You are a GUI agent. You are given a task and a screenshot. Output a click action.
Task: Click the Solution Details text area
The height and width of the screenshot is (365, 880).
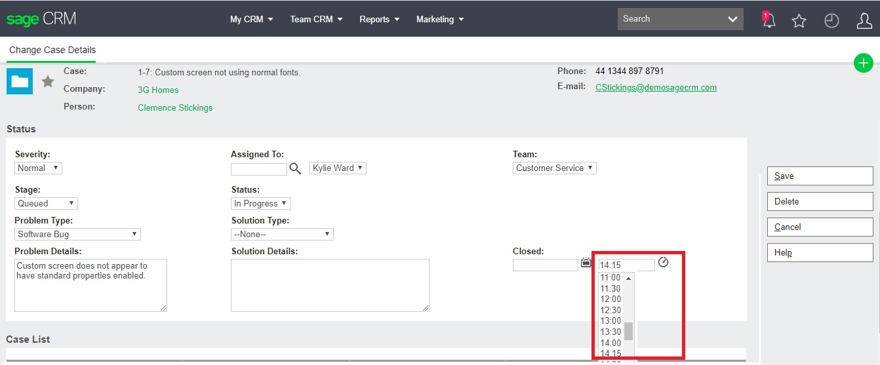[330, 285]
